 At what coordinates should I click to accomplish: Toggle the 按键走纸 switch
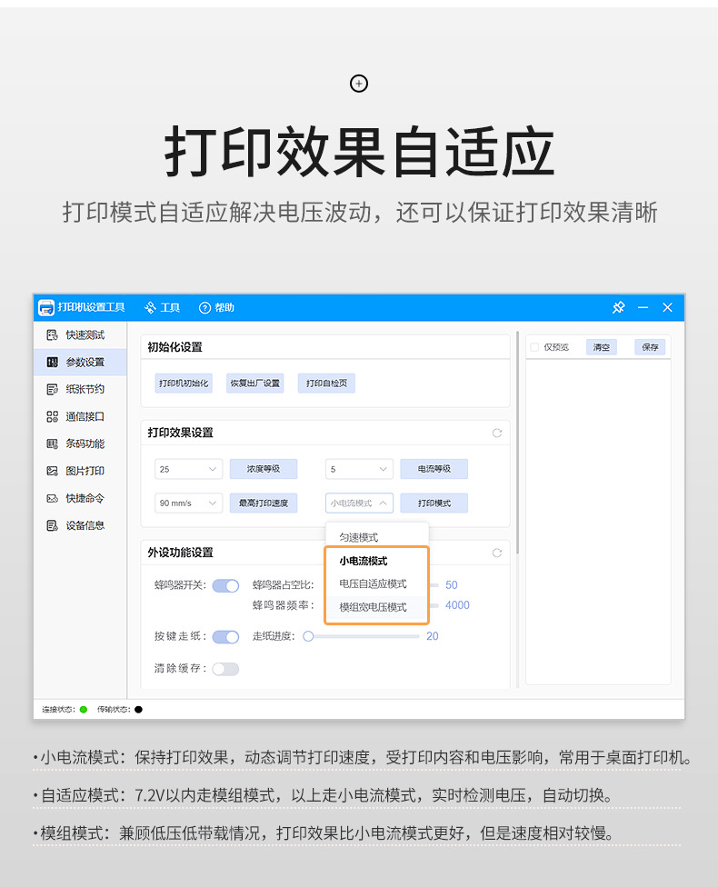[225, 637]
